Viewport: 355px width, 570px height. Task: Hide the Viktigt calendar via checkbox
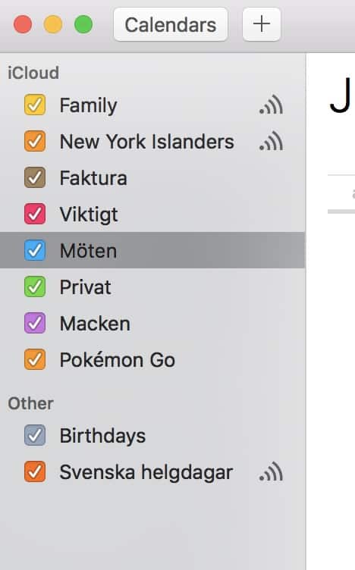coord(35,214)
